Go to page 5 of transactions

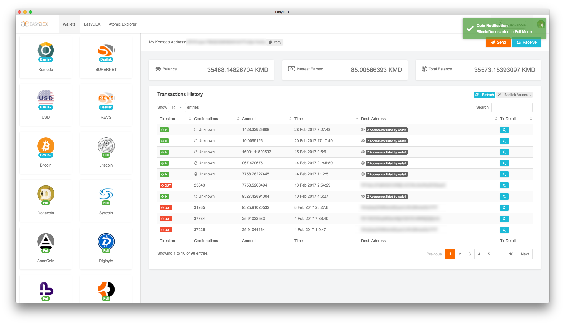coord(489,254)
